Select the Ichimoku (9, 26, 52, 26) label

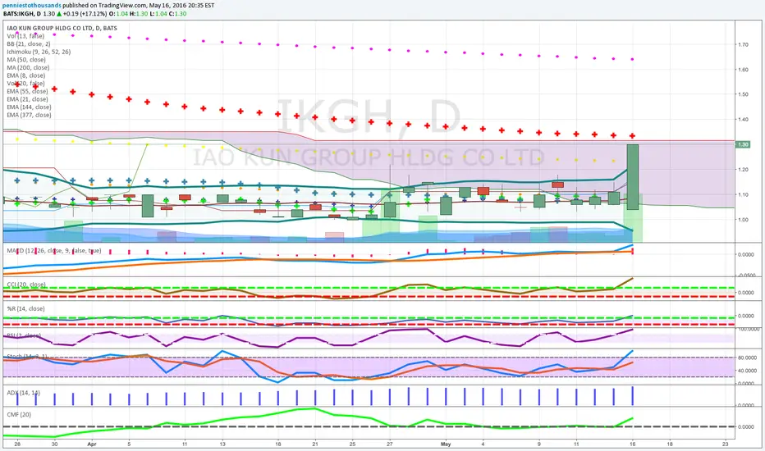coord(39,52)
